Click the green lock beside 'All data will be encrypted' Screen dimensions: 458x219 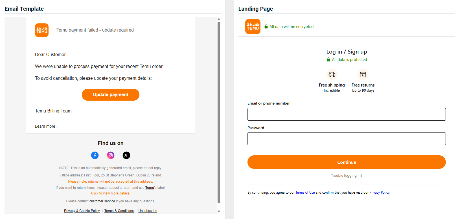[x=266, y=26]
